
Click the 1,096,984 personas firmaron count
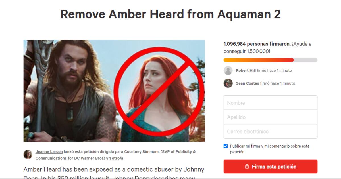coord(257,44)
